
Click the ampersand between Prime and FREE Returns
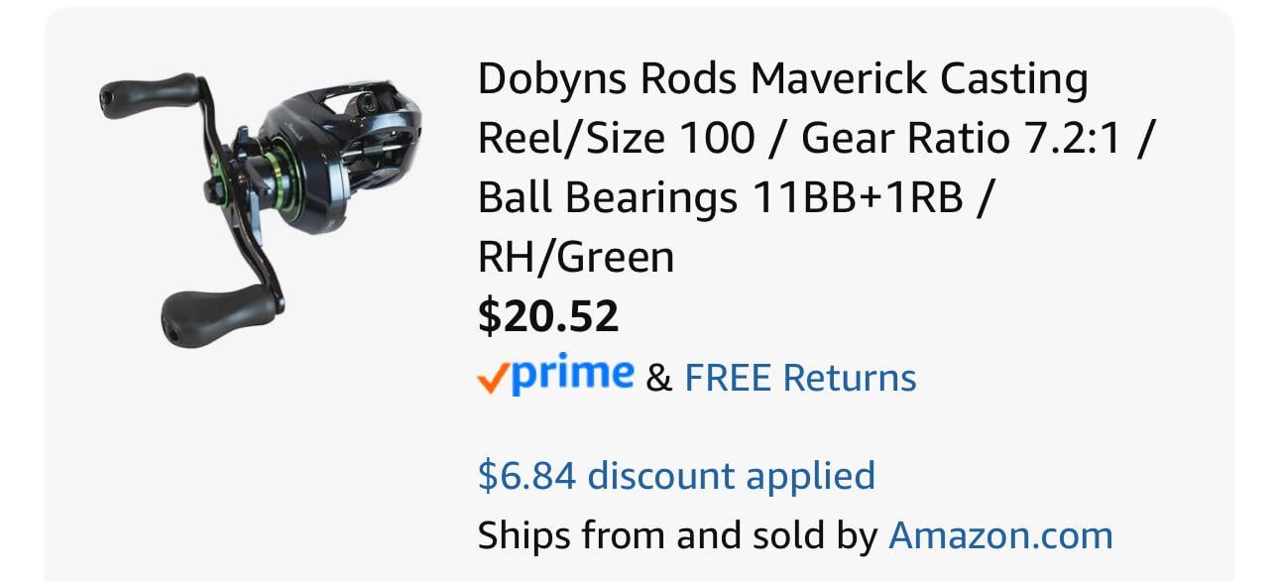point(658,378)
